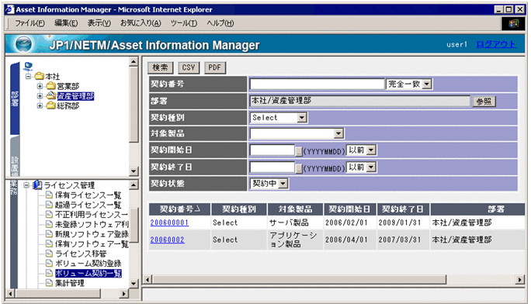Image resolution: width=531 pixels, height=307 pixels.
Task: Click page icon beside 新規ソフトウェア登録
Action: point(49,234)
